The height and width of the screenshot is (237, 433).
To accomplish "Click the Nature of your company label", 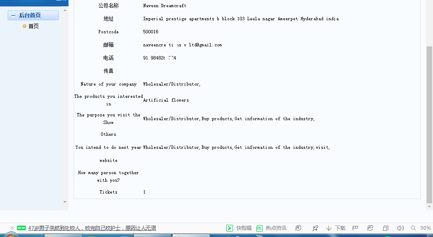I will coord(109,84).
